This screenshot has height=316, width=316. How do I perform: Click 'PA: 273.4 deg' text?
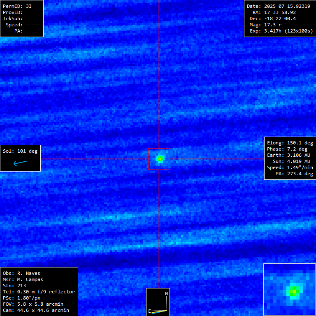[295, 174]
